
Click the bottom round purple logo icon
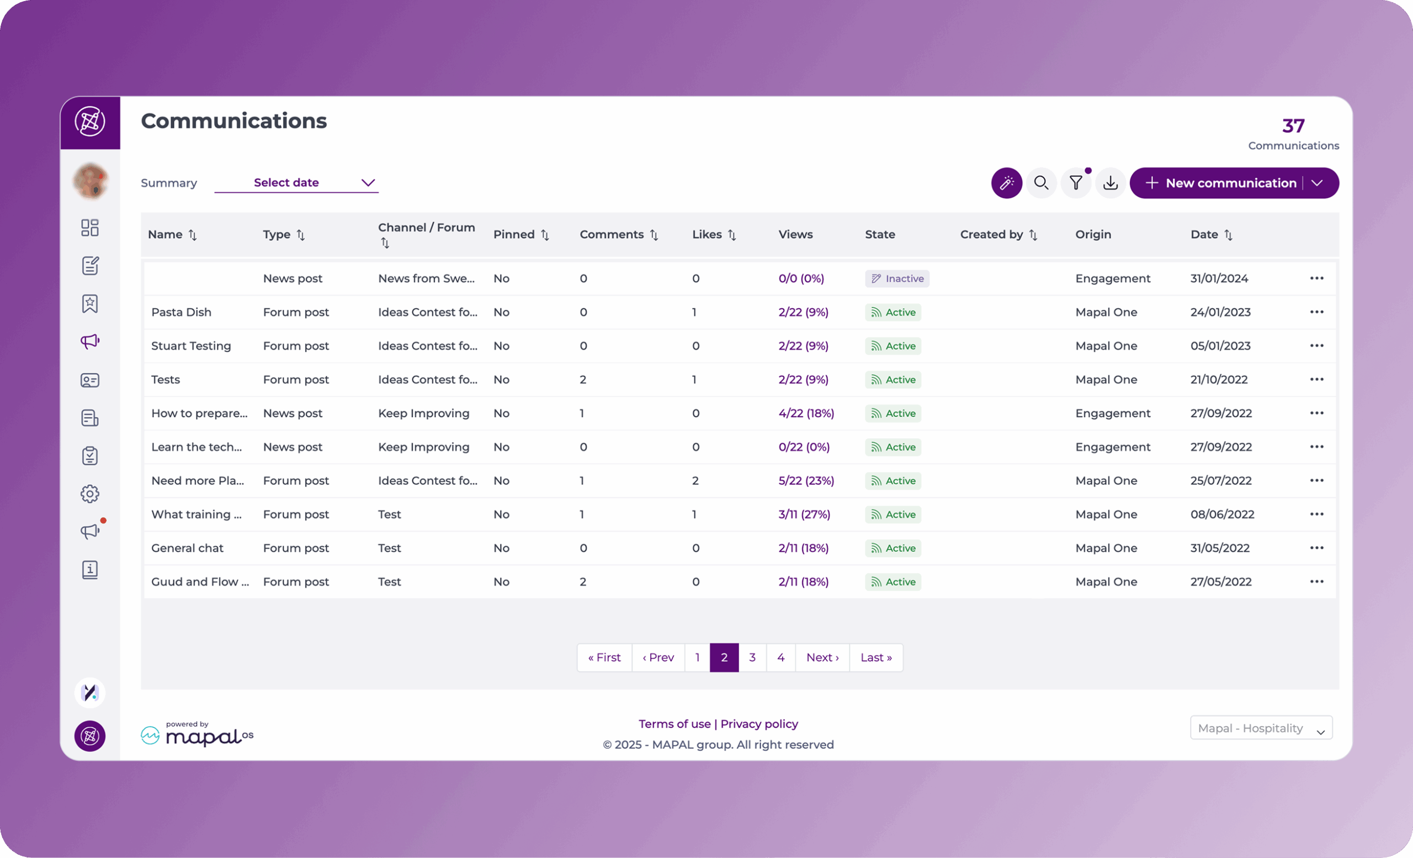point(90,736)
